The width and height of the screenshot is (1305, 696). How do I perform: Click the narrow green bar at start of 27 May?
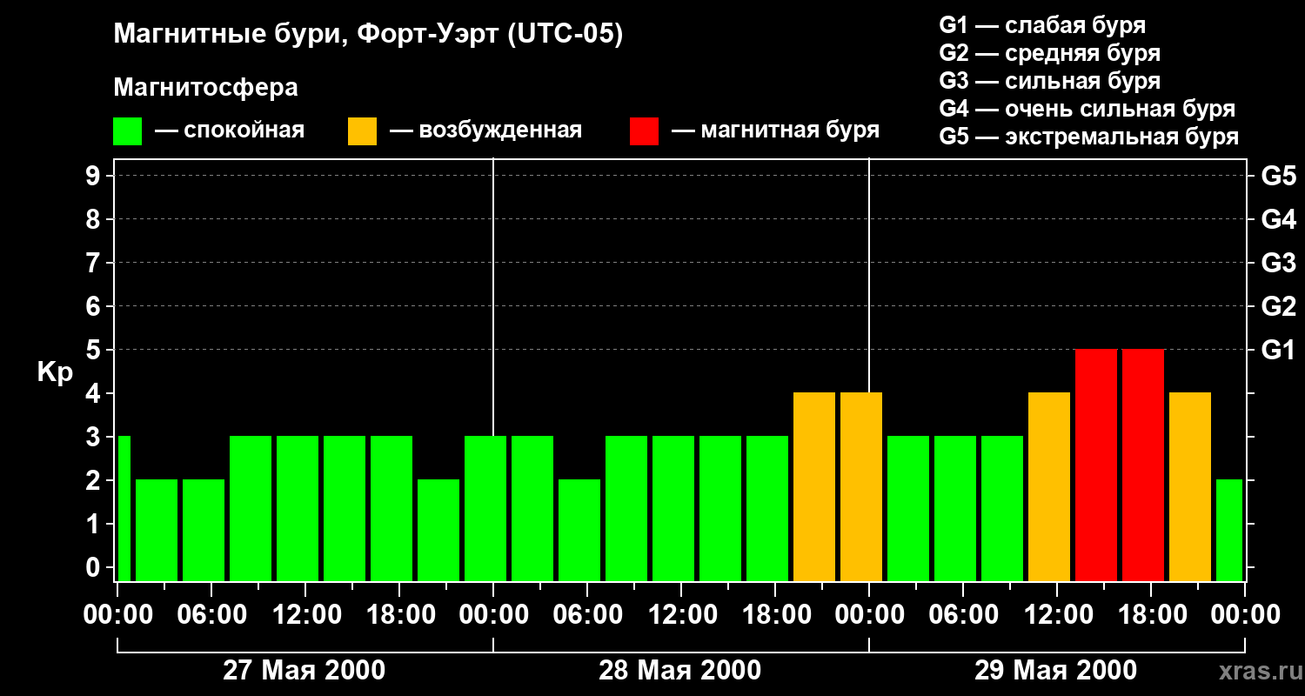pos(124,509)
